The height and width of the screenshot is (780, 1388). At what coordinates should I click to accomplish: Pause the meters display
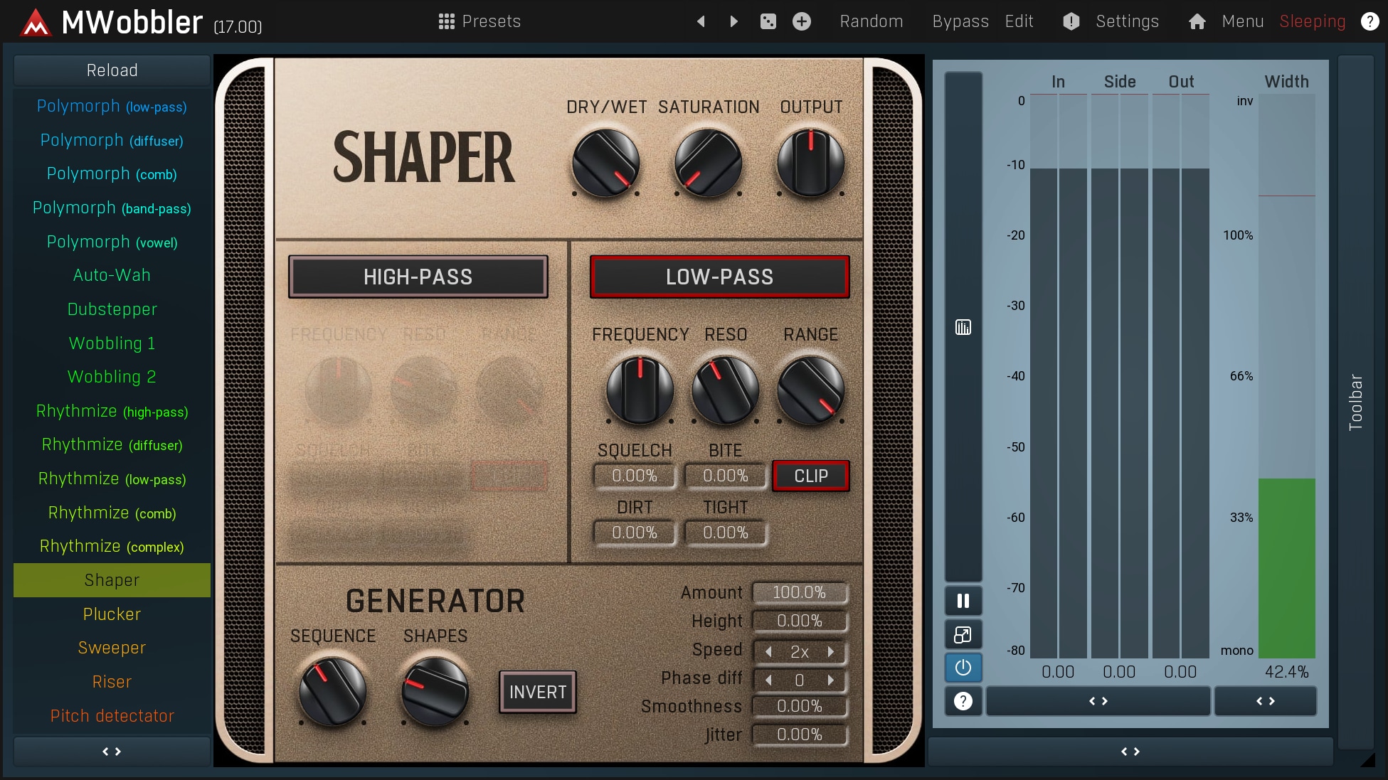pyautogui.click(x=963, y=602)
